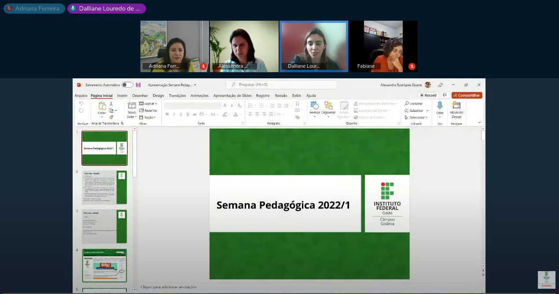Open Ideias de Design panel
Viewport: 559px width, 294px height.
pos(456,106)
